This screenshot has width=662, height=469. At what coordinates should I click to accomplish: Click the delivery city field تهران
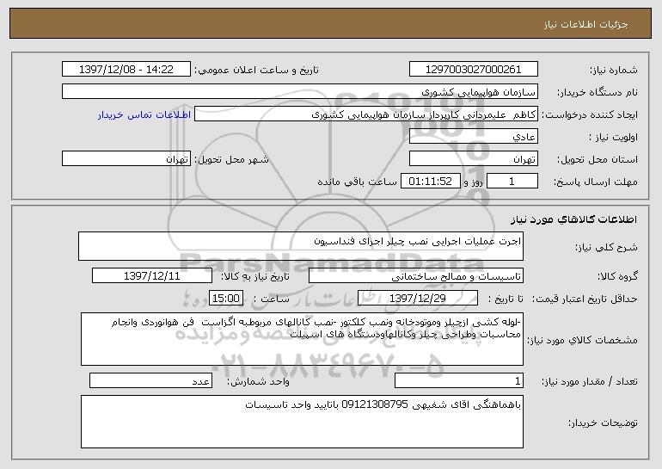point(126,159)
